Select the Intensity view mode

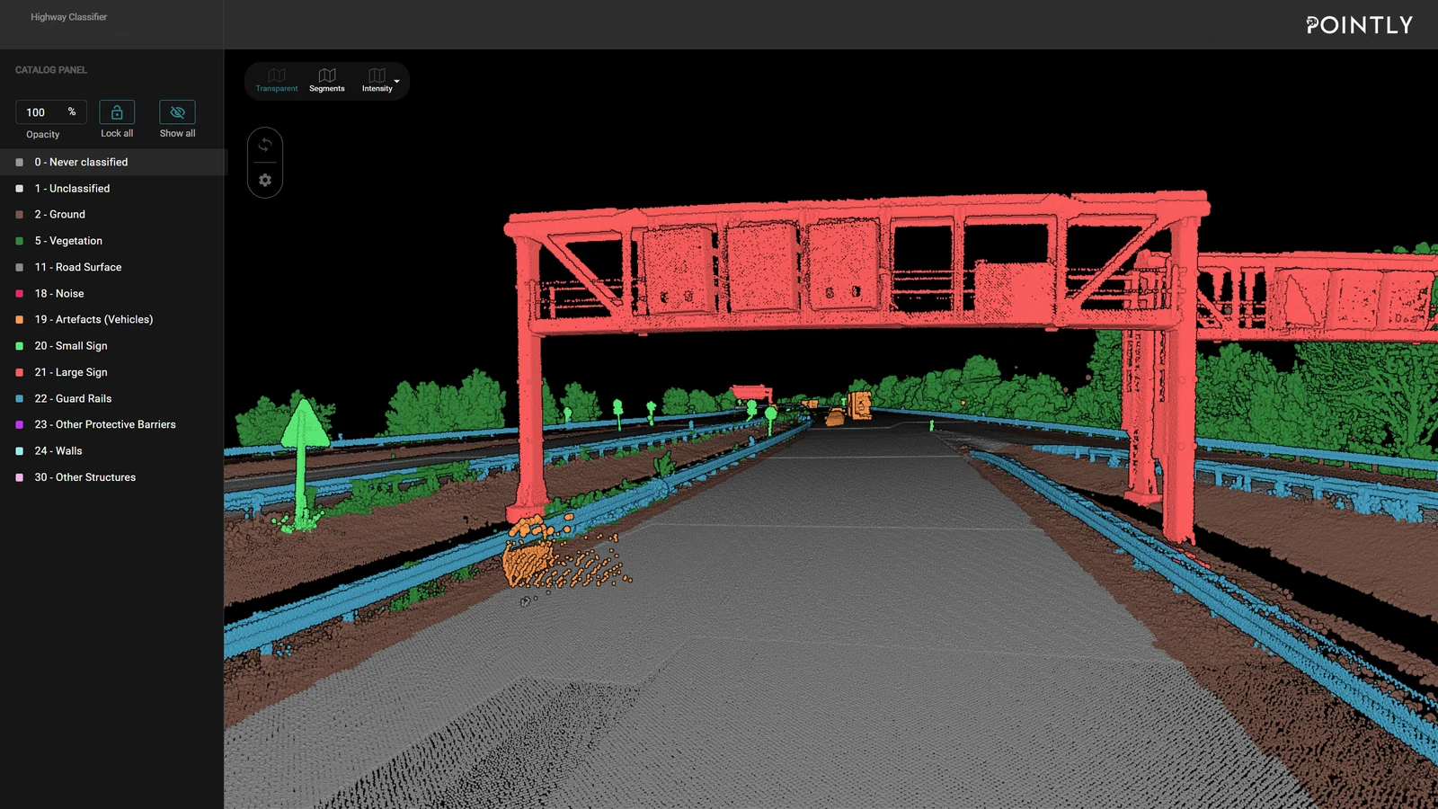pos(377,80)
